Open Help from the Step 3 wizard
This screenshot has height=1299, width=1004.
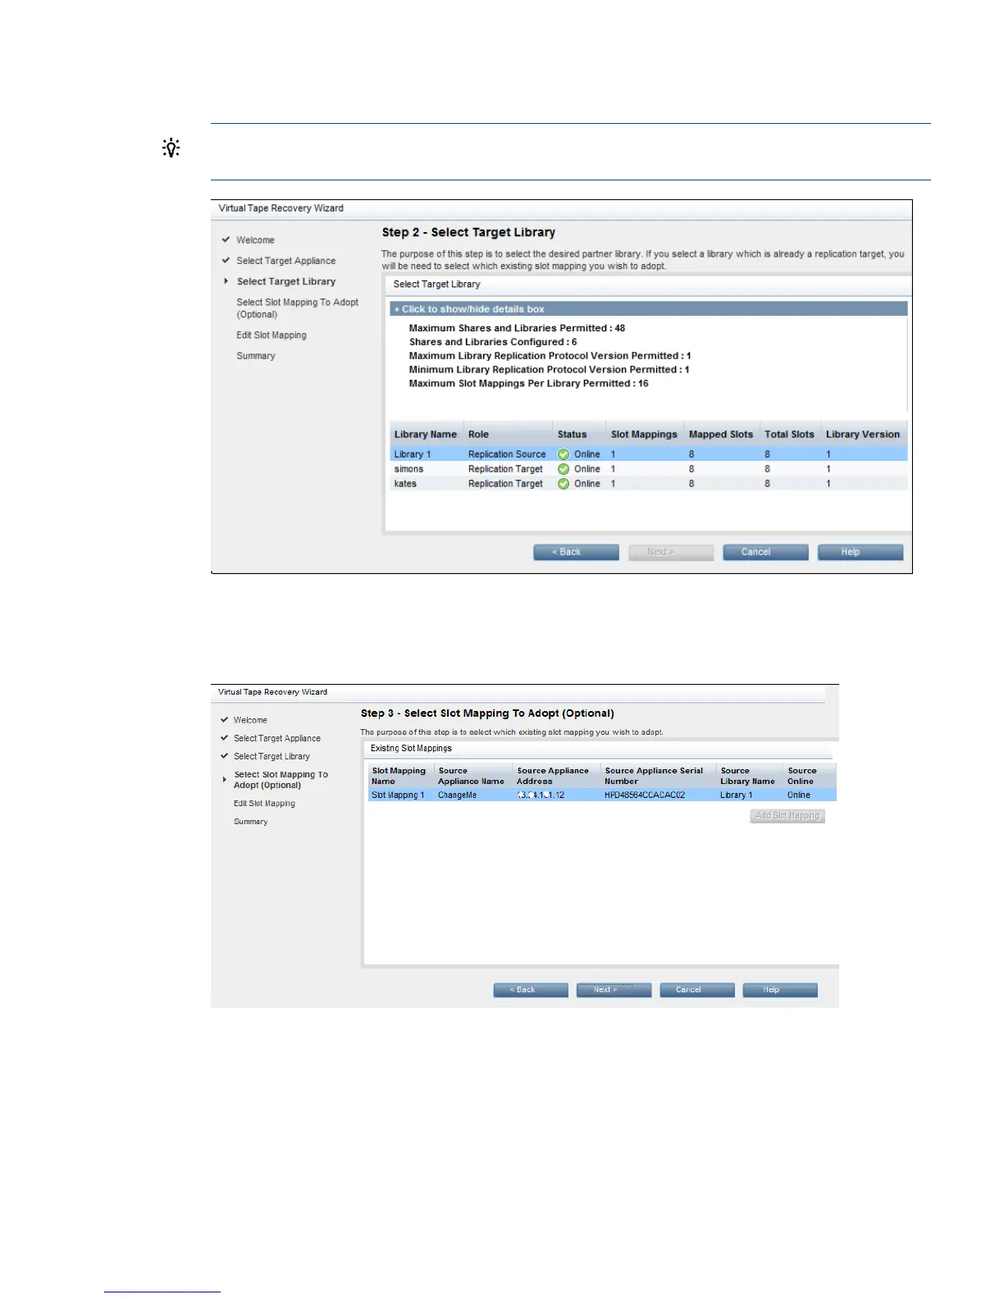click(780, 990)
